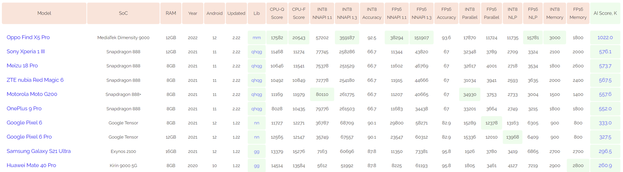Click the Lib column header
The image size is (623, 172).
pos(257,13)
